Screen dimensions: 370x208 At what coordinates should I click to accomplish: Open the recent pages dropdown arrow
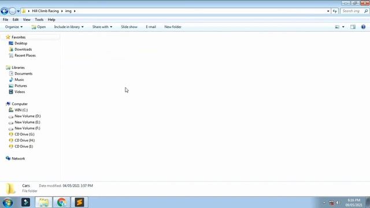[x=18, y=11]
